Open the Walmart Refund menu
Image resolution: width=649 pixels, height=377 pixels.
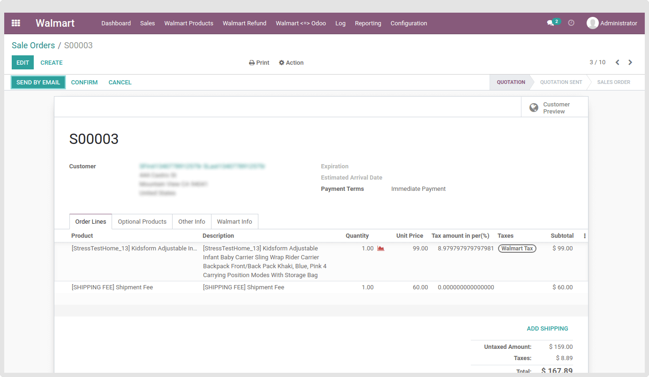(244, 23)
